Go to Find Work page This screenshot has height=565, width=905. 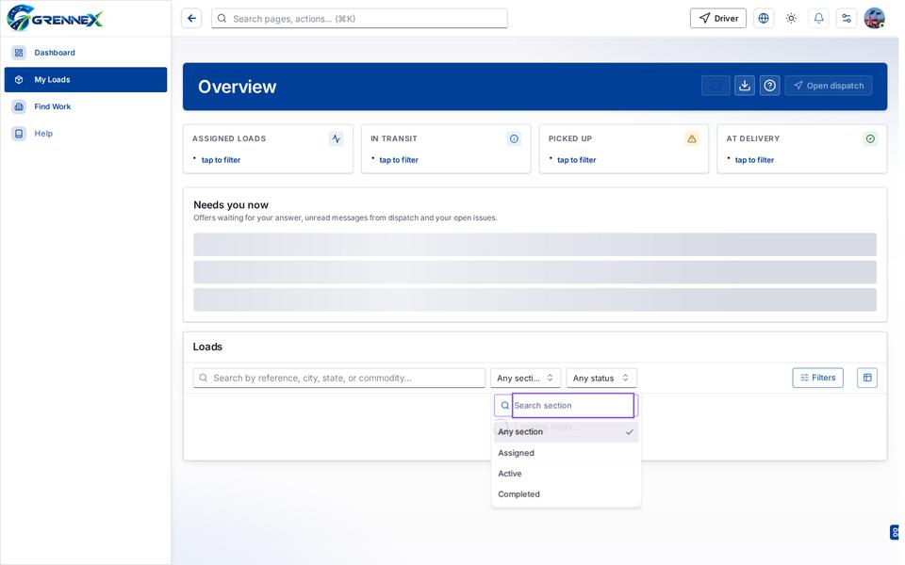click(86, 106)
